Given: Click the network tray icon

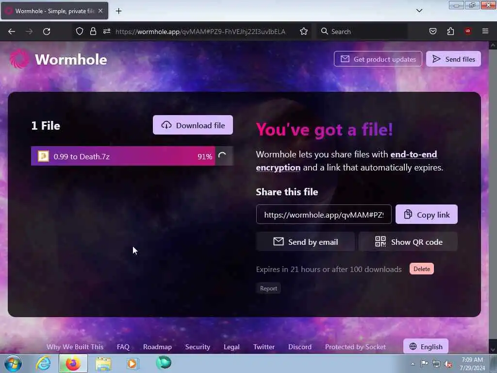Looking at the screenshot, I should pos(436,364).
